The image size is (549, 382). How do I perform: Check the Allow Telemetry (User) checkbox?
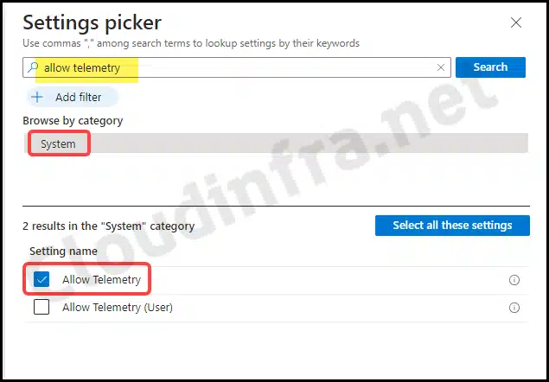tap(41, 307)
